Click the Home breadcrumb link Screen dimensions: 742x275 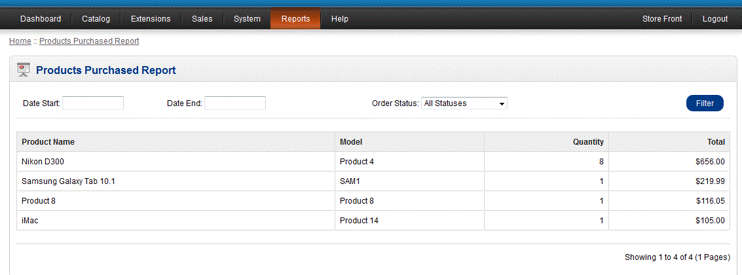coord(20,41)
